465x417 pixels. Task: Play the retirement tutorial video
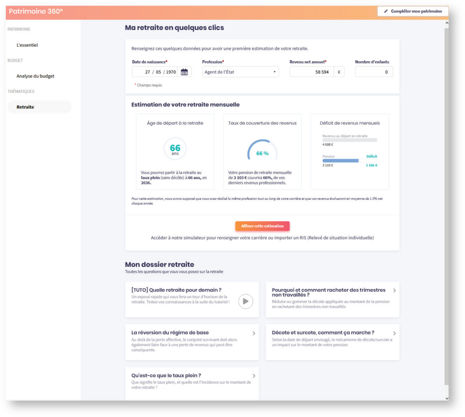246,301
